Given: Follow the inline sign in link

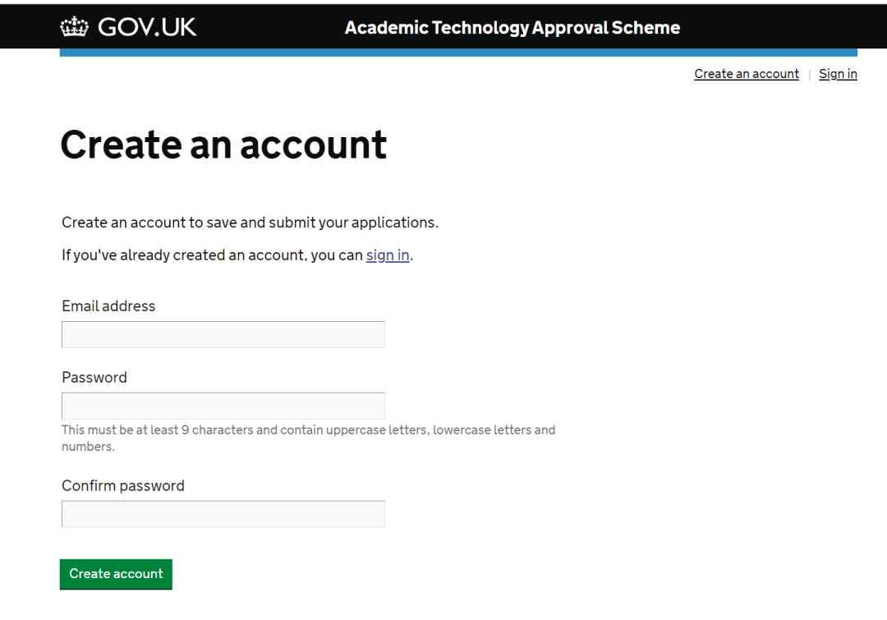Looking at the screenshot, I should (x=388, y=255).
